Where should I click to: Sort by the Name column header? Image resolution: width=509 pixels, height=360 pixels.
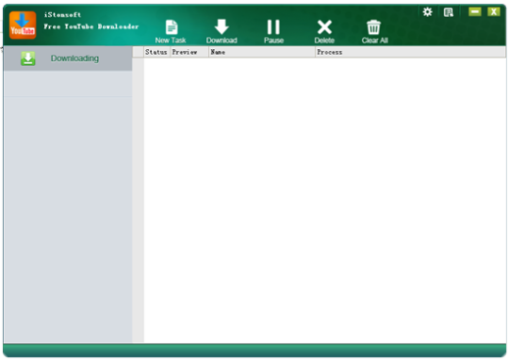pos(262,52)
